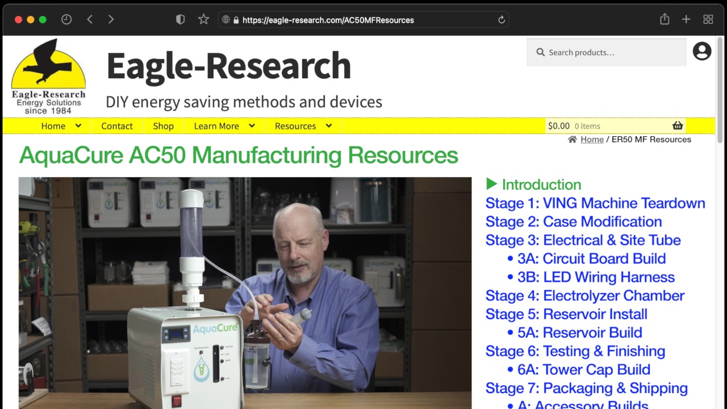Click the Eagle-Research eagle logo
The width and height of the screenshot is (727, 409).
pyautogui.click(x=48, y=76)
